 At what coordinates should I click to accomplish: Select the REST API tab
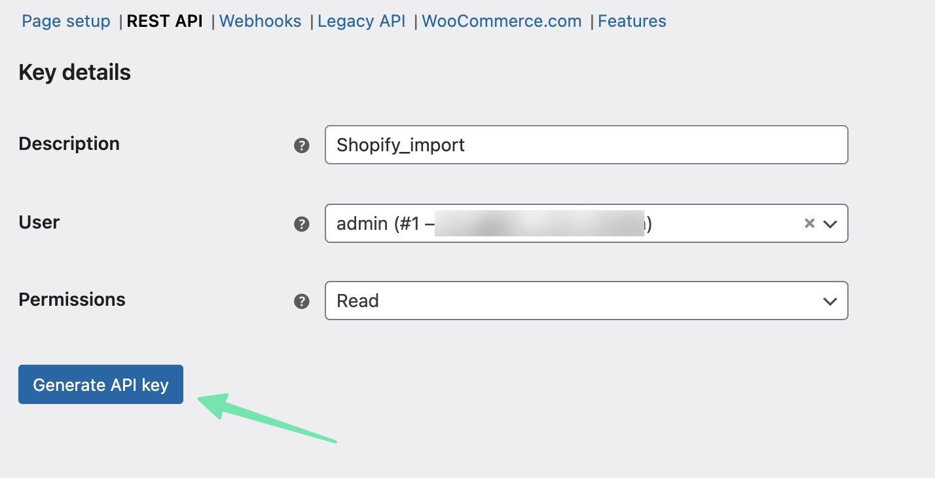pyautogui.click(x=165, y=22)
